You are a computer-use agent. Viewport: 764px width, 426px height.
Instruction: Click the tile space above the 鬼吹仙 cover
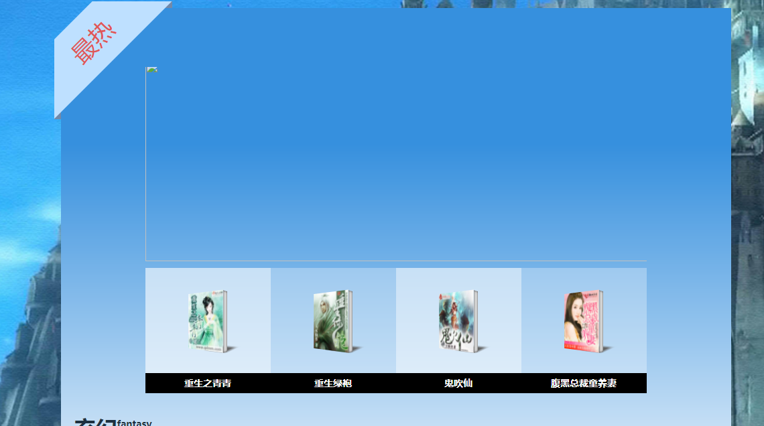458,278
